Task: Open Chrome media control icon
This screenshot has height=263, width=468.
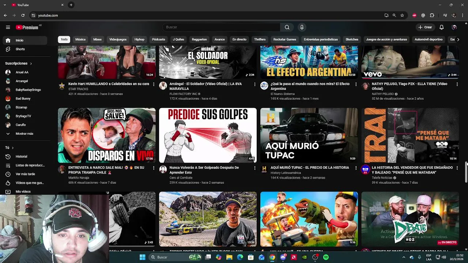Action: [445, 15]
